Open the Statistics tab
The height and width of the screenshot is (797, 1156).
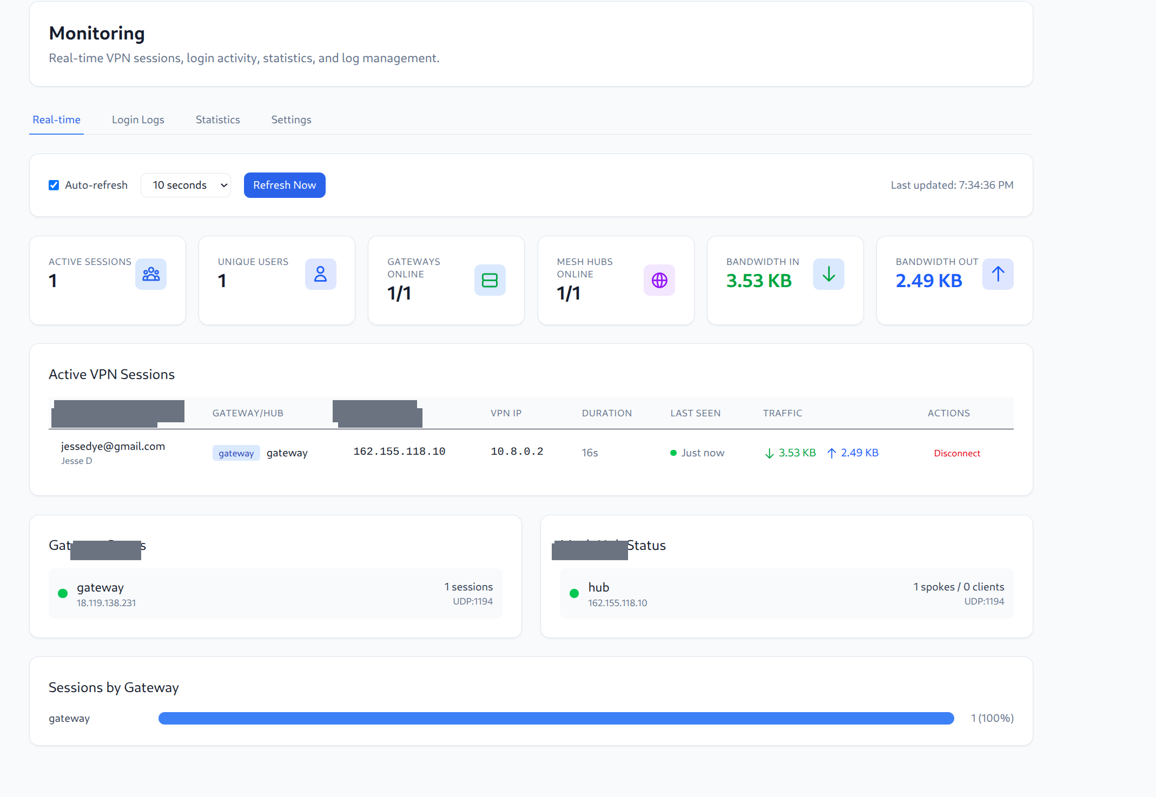point(217,119)
